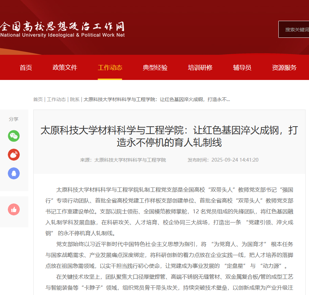Select the 工作动态 navigation tab
This screenshot has width=309, height=295.
110,68
